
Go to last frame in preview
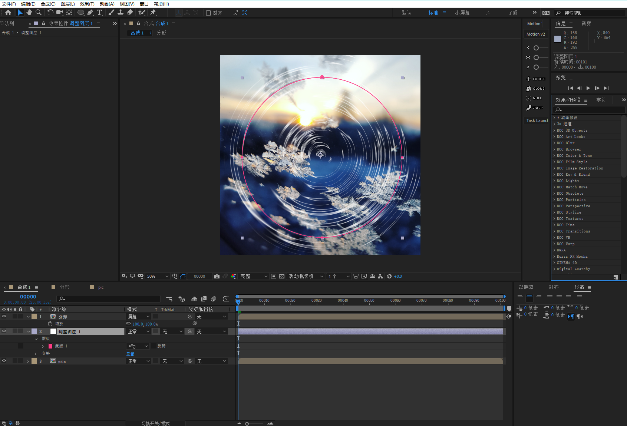click(x=606, y=88)
